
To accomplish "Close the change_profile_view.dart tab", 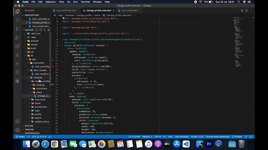I will click(113, 10).
